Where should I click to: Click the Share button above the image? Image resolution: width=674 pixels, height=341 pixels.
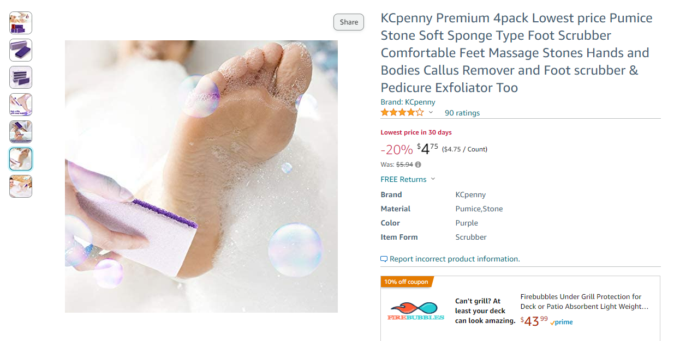(349, 22)
